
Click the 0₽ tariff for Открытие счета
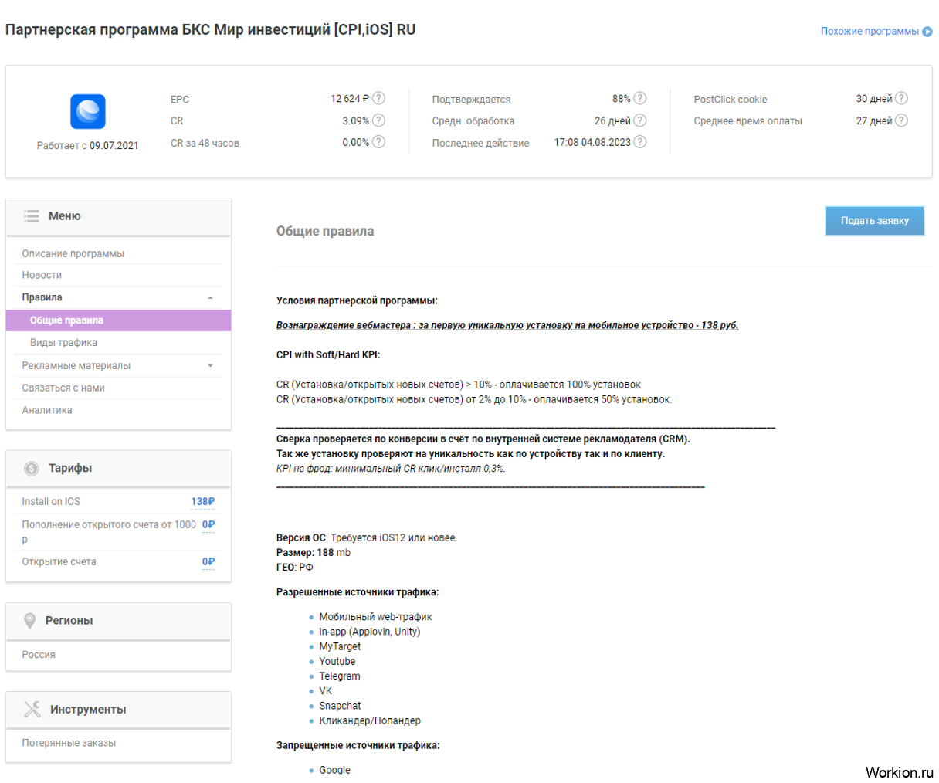point(208,561)
